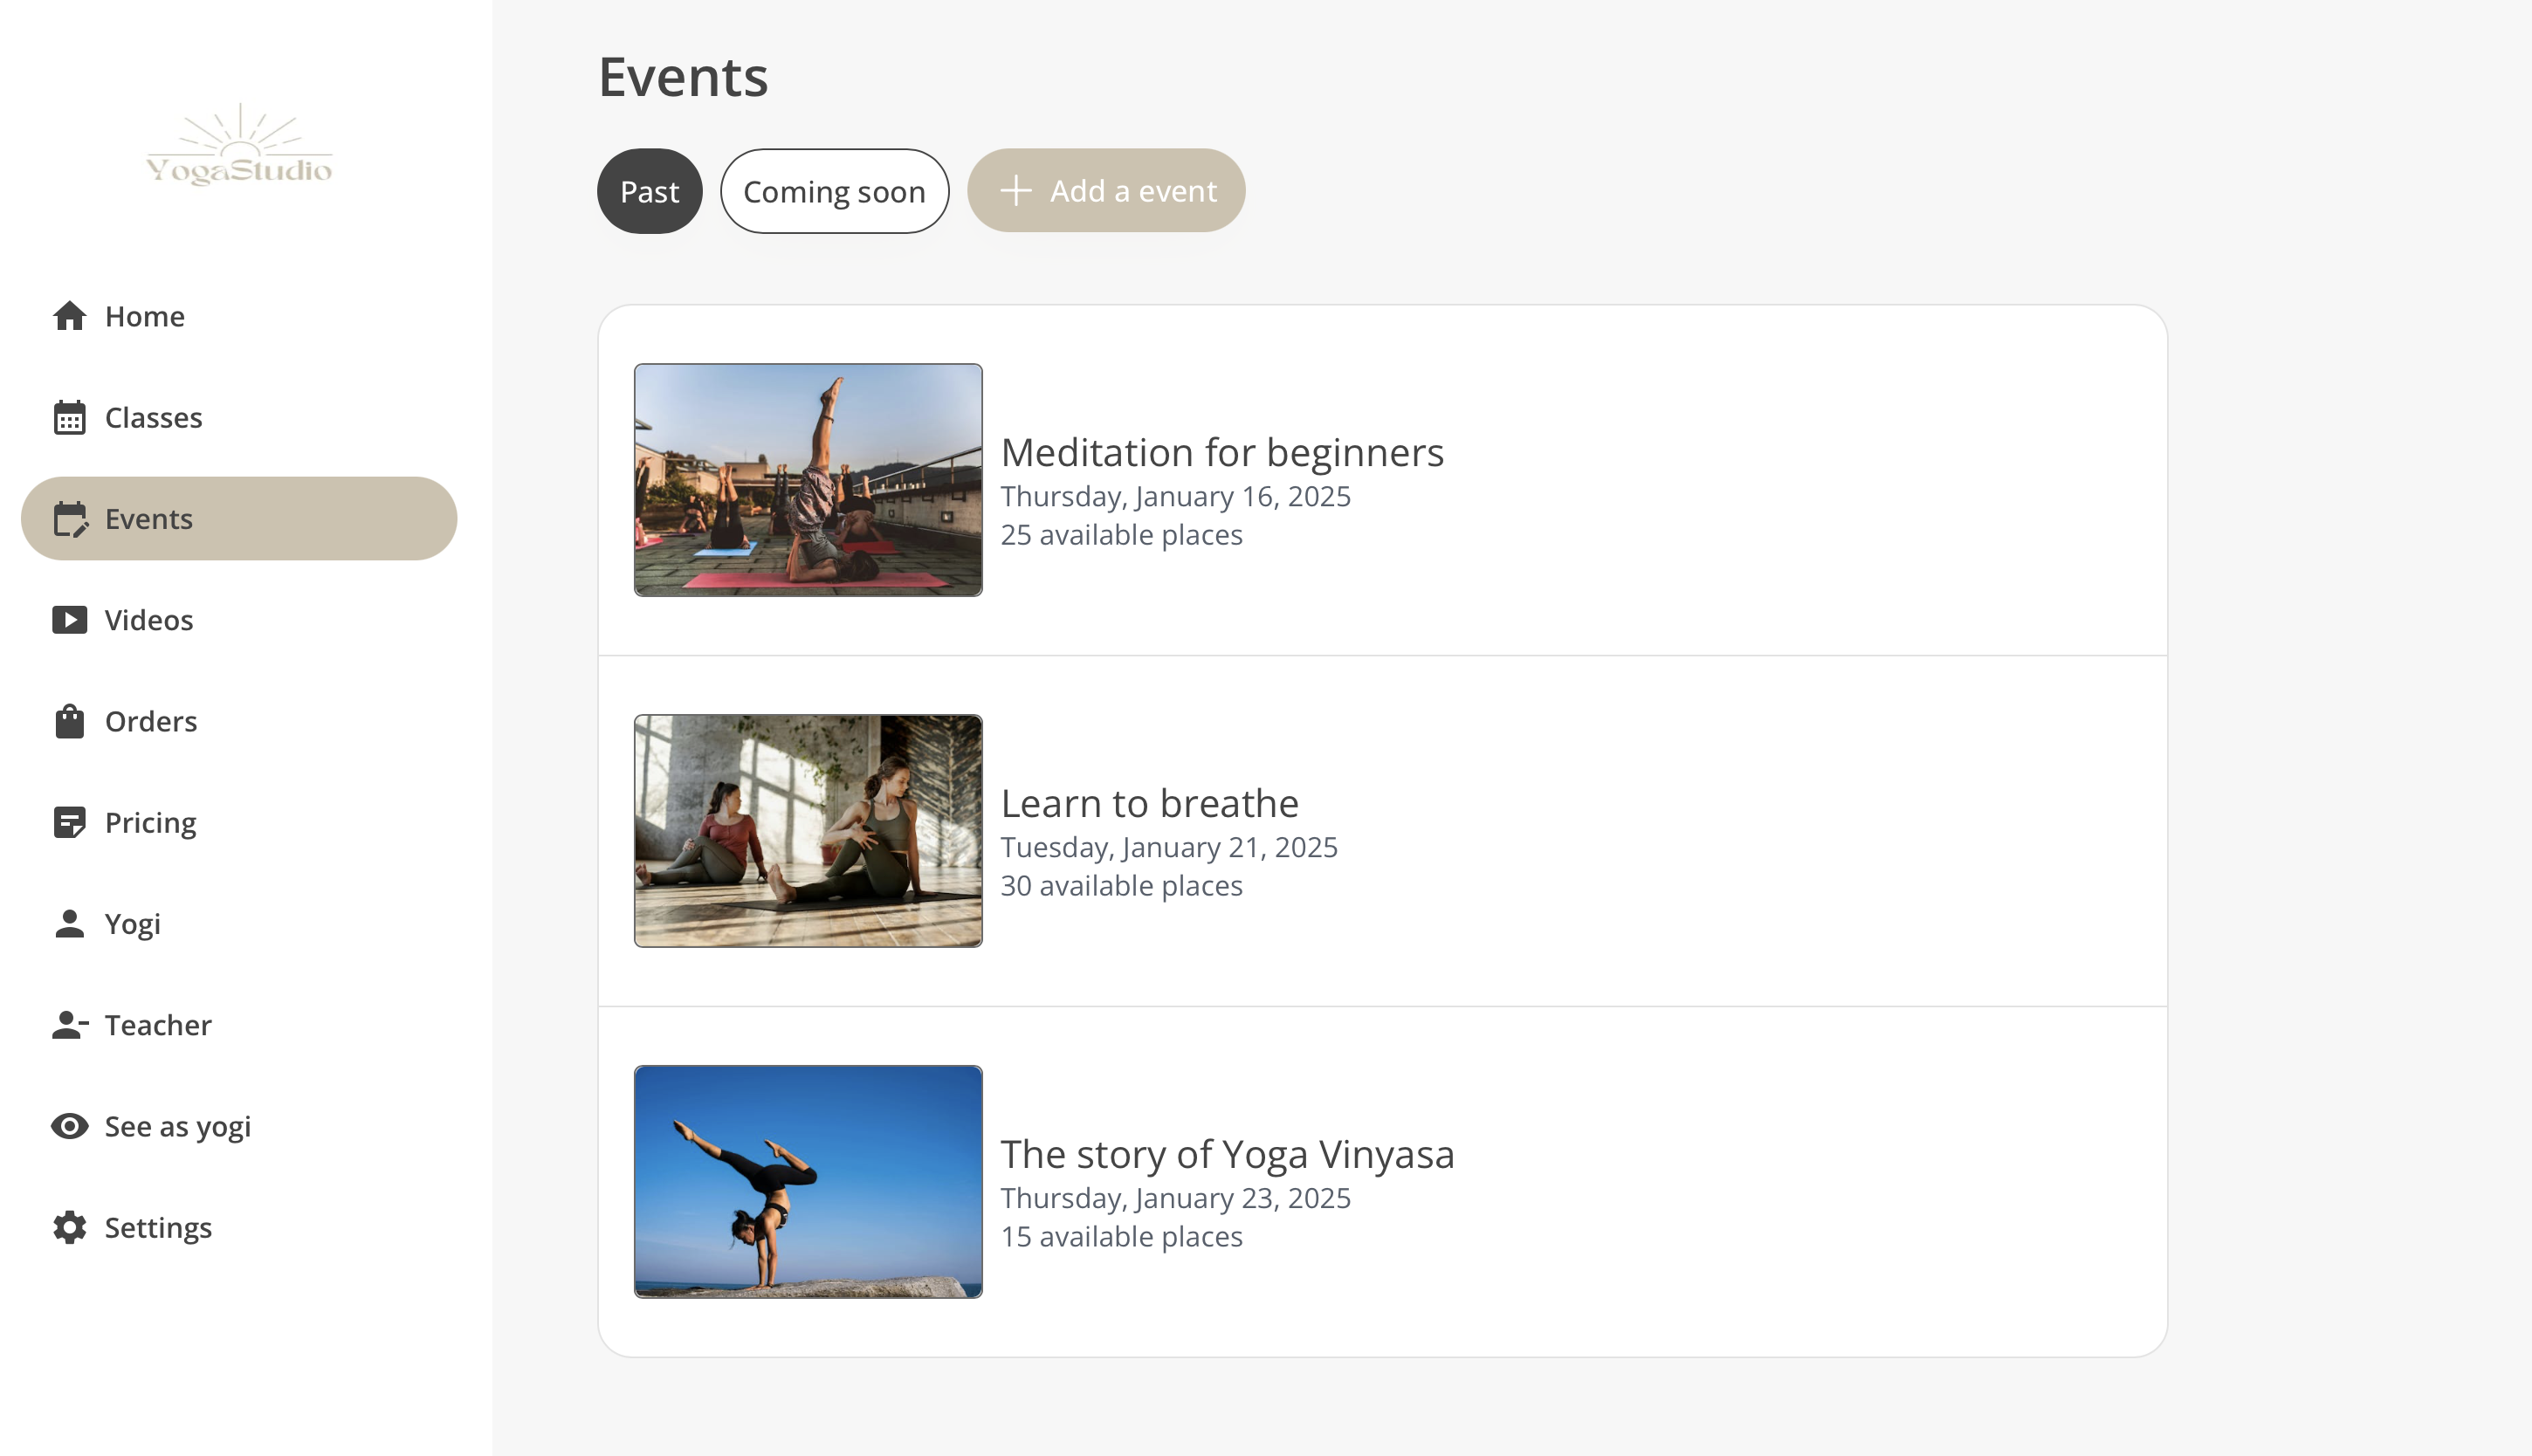Click the Pricing note icon
2532x1456 pixels.
click(69, 822)
